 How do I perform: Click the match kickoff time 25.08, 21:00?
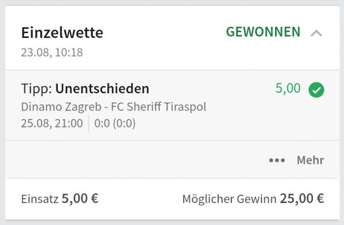52,124
